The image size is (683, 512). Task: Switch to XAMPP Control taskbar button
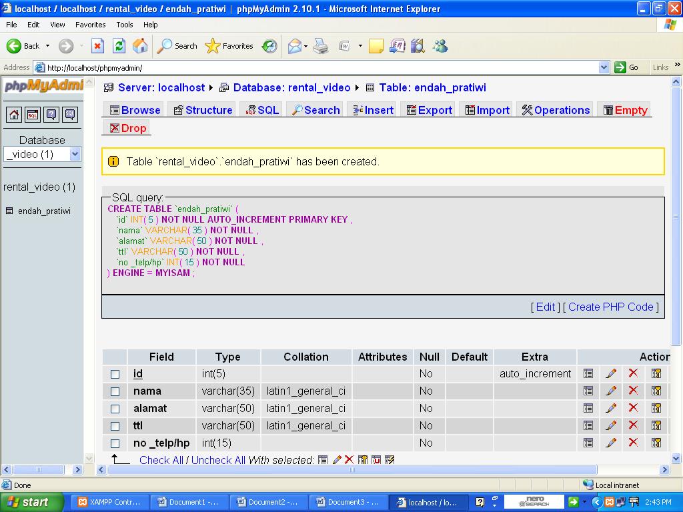pyautogui.click(x=109, y=502)
